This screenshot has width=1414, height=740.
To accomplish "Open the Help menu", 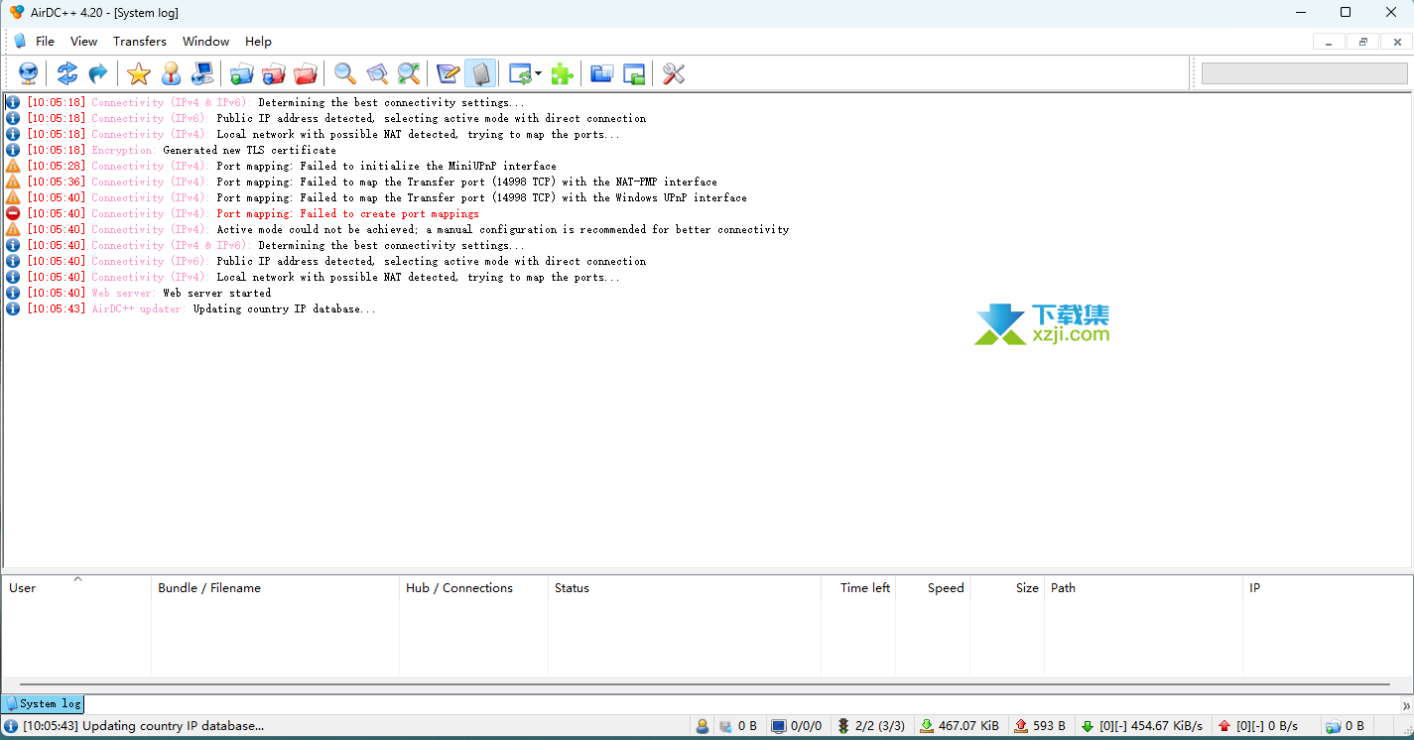I will point(258,42).
